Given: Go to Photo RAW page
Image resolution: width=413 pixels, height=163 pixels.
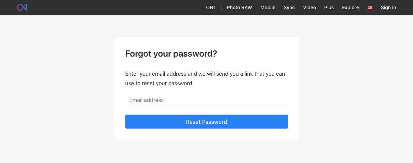Looking at the screenshot, I should point(239,8).
